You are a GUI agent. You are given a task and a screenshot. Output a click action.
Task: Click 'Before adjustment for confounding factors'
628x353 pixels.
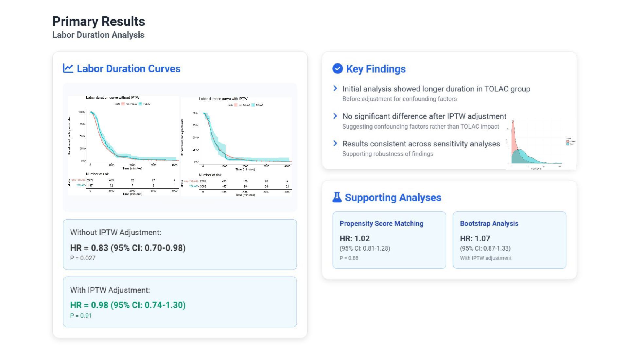pyautogui.click(x=399, y=99)
